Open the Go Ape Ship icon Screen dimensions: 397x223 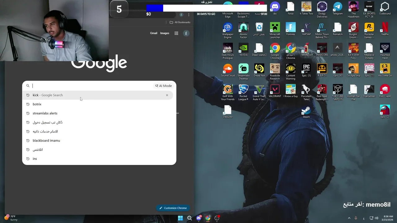(353, 70)
